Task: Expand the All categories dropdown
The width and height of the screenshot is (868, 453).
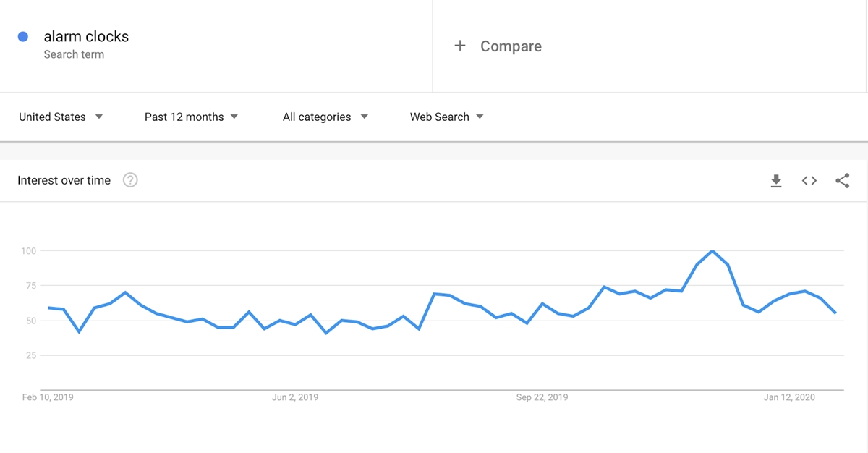Action: coord(325,117)
